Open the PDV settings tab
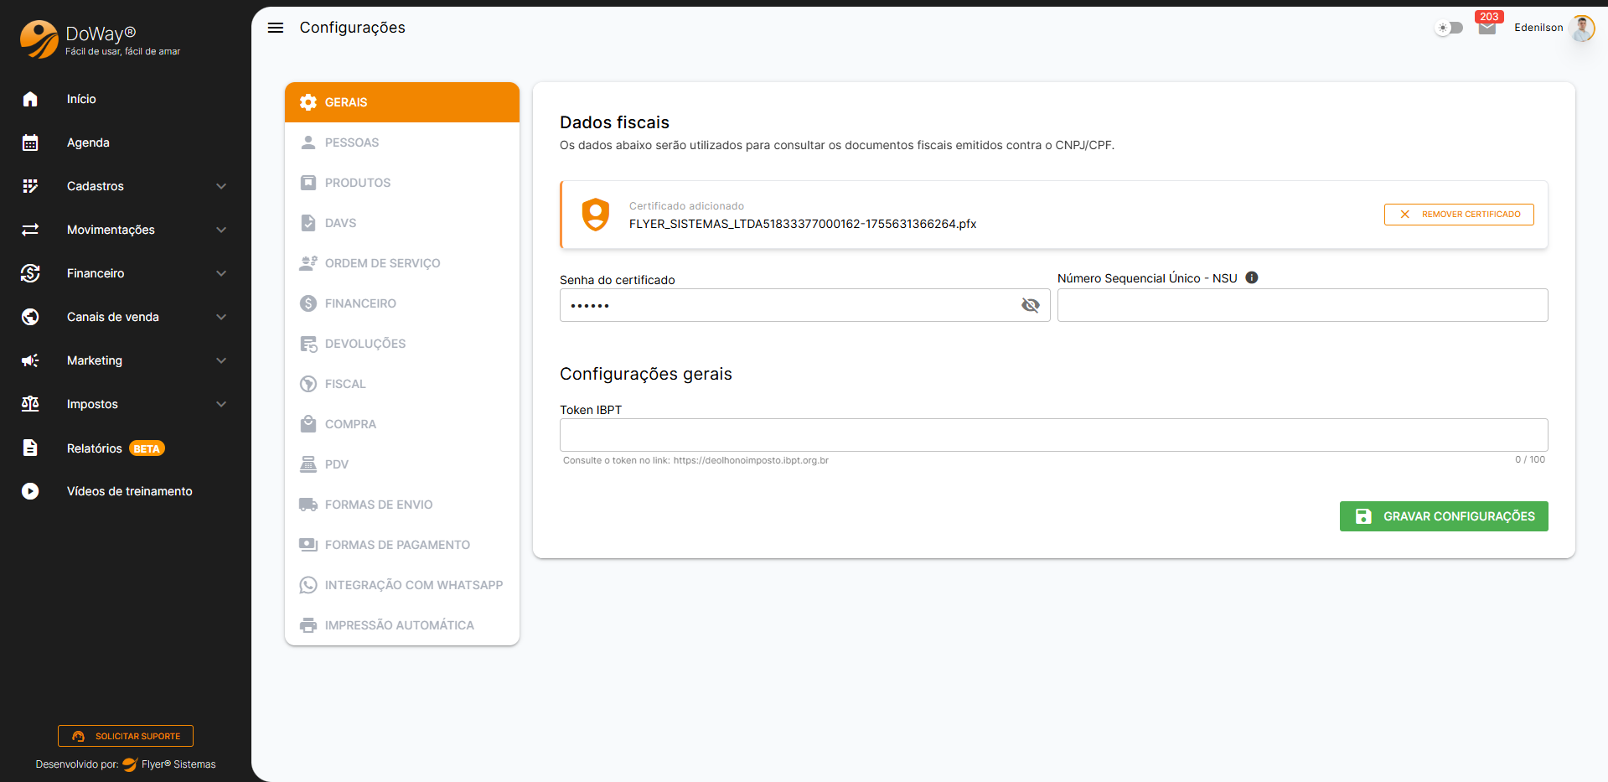 (336, 464)
